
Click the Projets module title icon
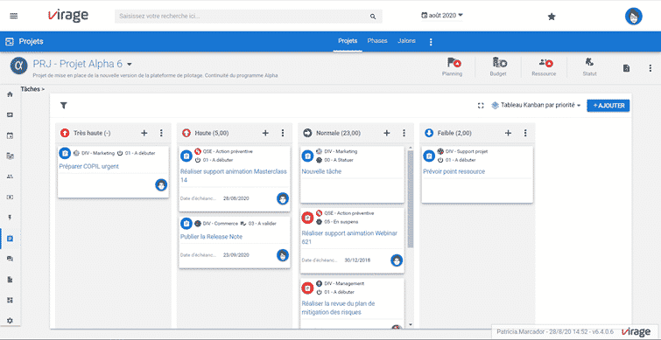[x=9, y=42]
